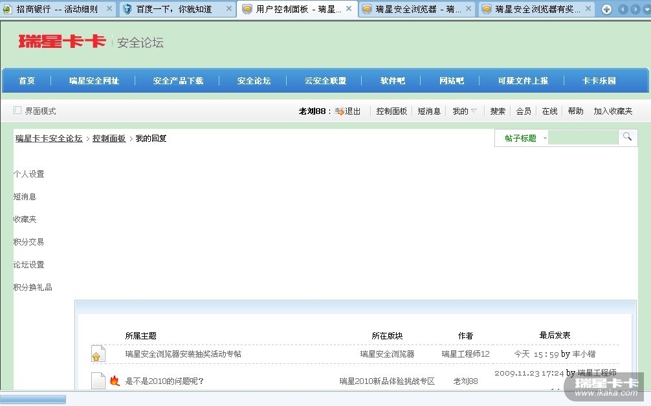Open 首页 in the blue navigation bar
Image resolution: width=651 pixels, height=406 pixels.
(x=27, y=81)
